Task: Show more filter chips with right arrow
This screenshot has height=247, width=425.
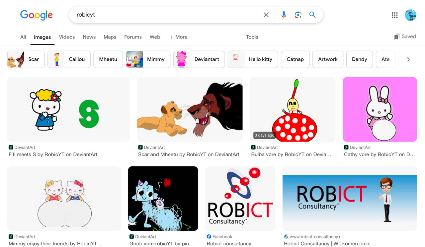Action: pos(408,59)
